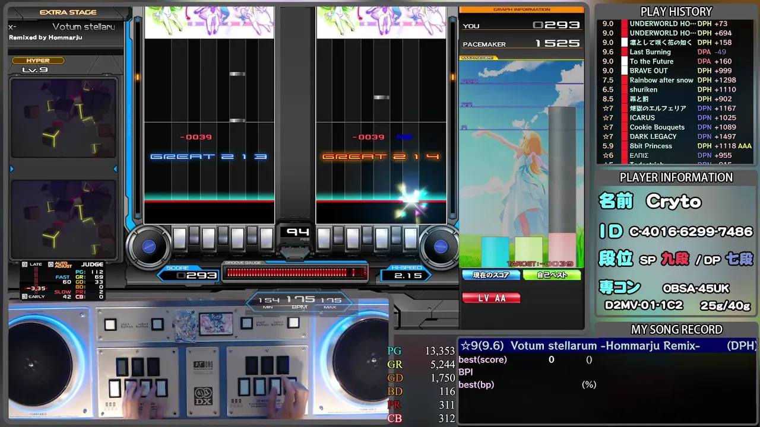
Task: Click the red clear lamp beside ICARUS
Action: [x=624, y=117]
